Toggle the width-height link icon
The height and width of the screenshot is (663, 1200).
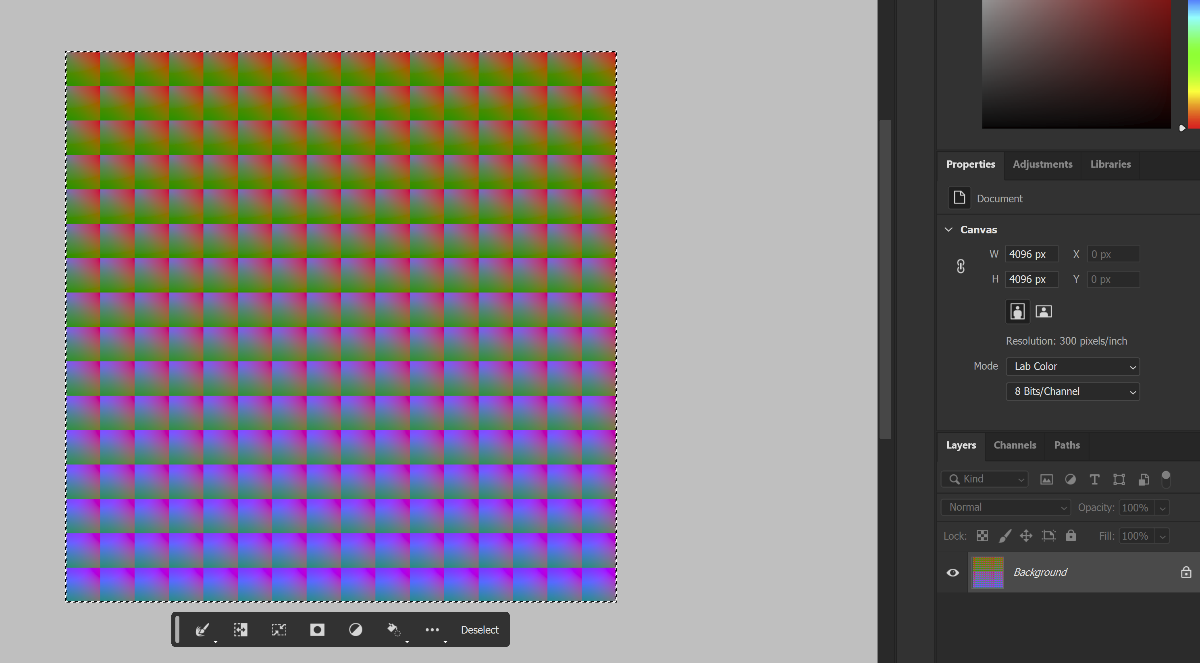click(x=961, y=266)
